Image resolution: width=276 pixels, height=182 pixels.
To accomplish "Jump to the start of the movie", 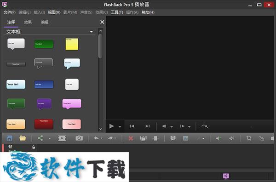I will pos(132,126).
